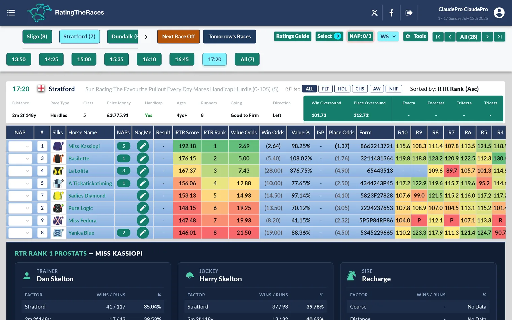This screenshot has height=320, width=512.
Task: Switch to the Stratford (7) meeting tab
Action: tap(79, 37)
